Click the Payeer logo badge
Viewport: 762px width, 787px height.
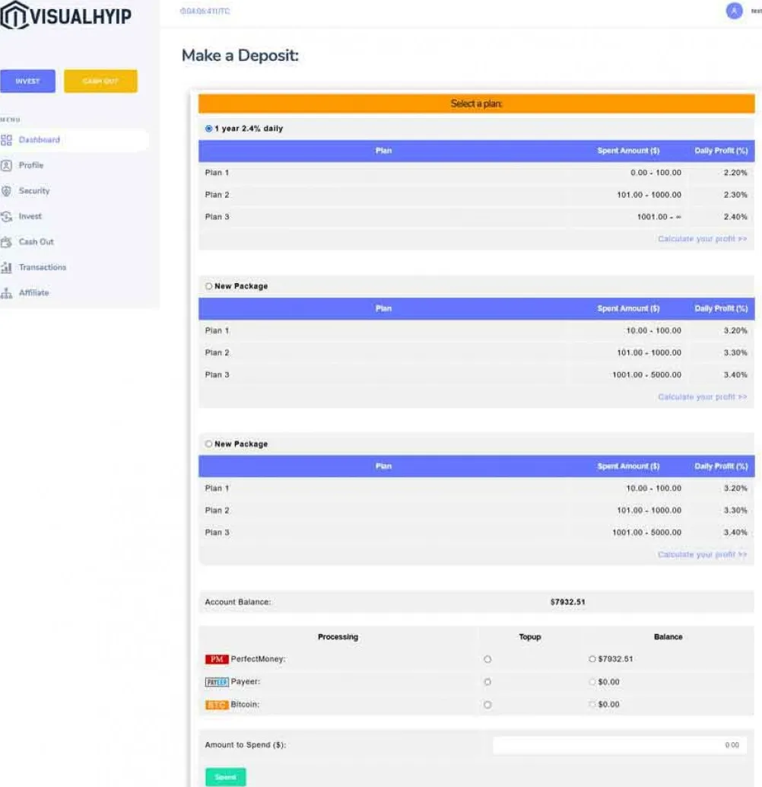(217, 682)
